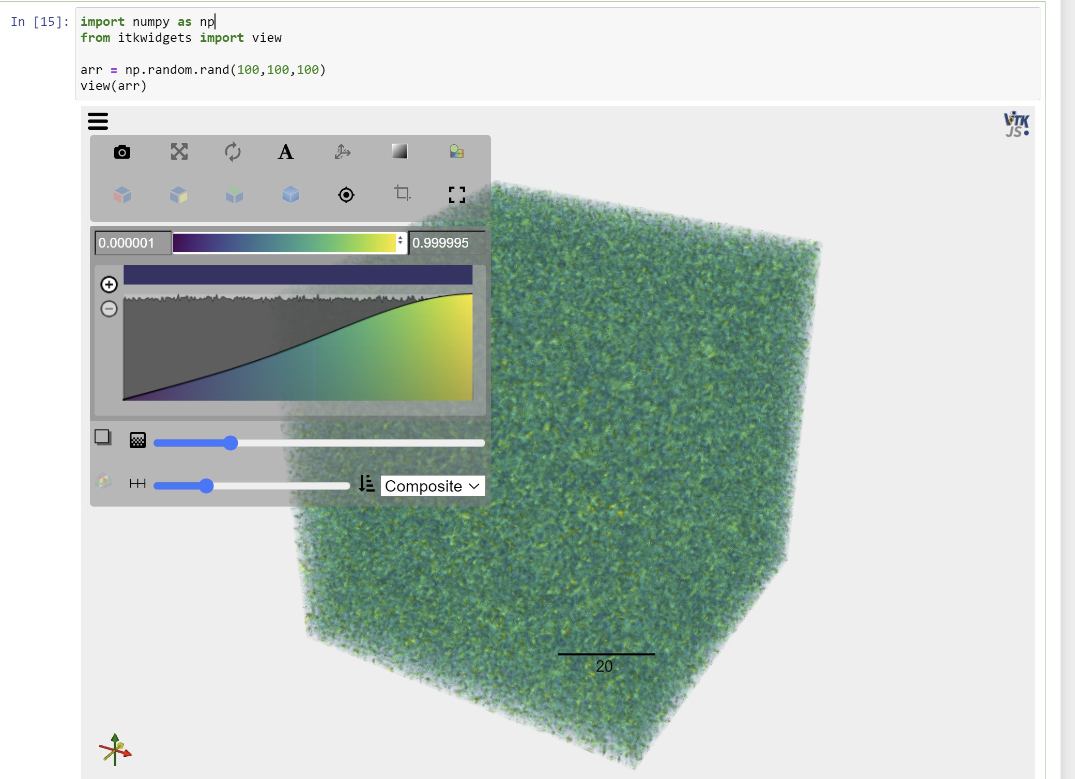Viewport: 1075px width, 779px height.
Task: Click the plus zoom-in button on histogram
Action: click(109, 284)
